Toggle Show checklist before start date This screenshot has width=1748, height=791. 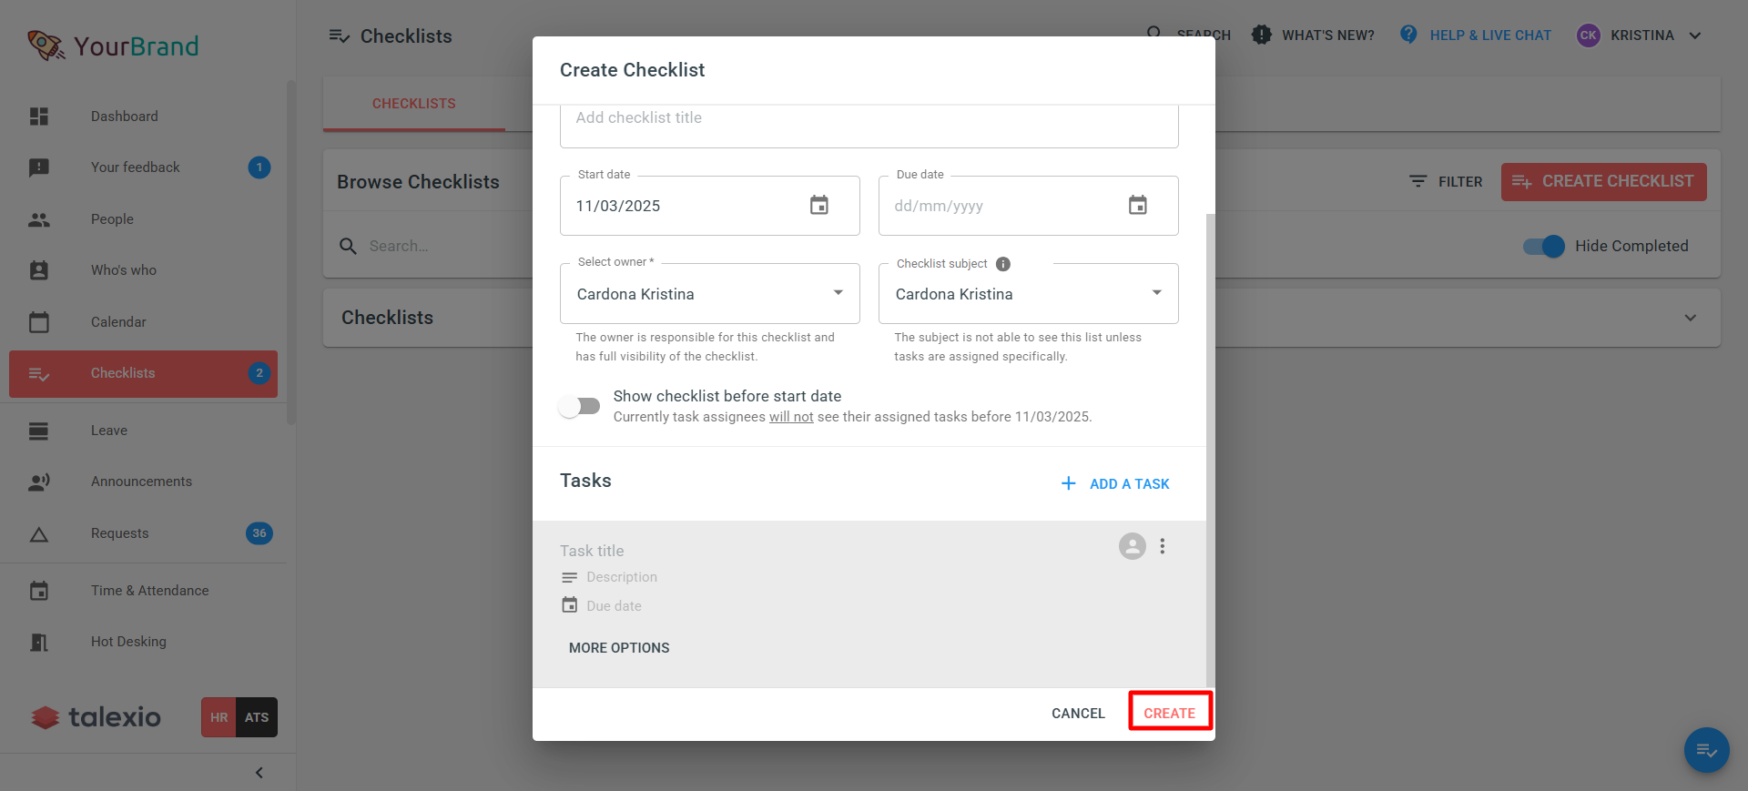click(x=580, y=406)
